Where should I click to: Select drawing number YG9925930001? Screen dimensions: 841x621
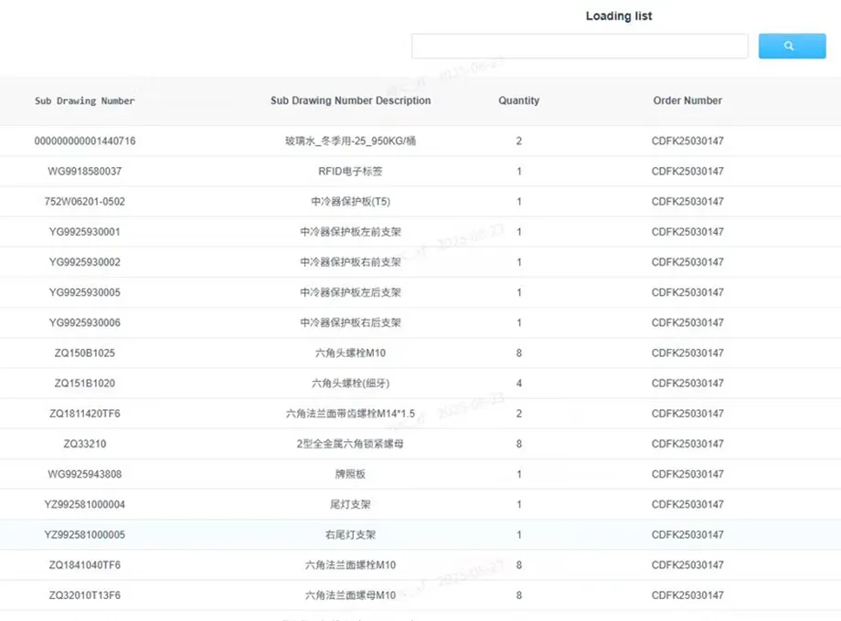(x=85, y=232)
